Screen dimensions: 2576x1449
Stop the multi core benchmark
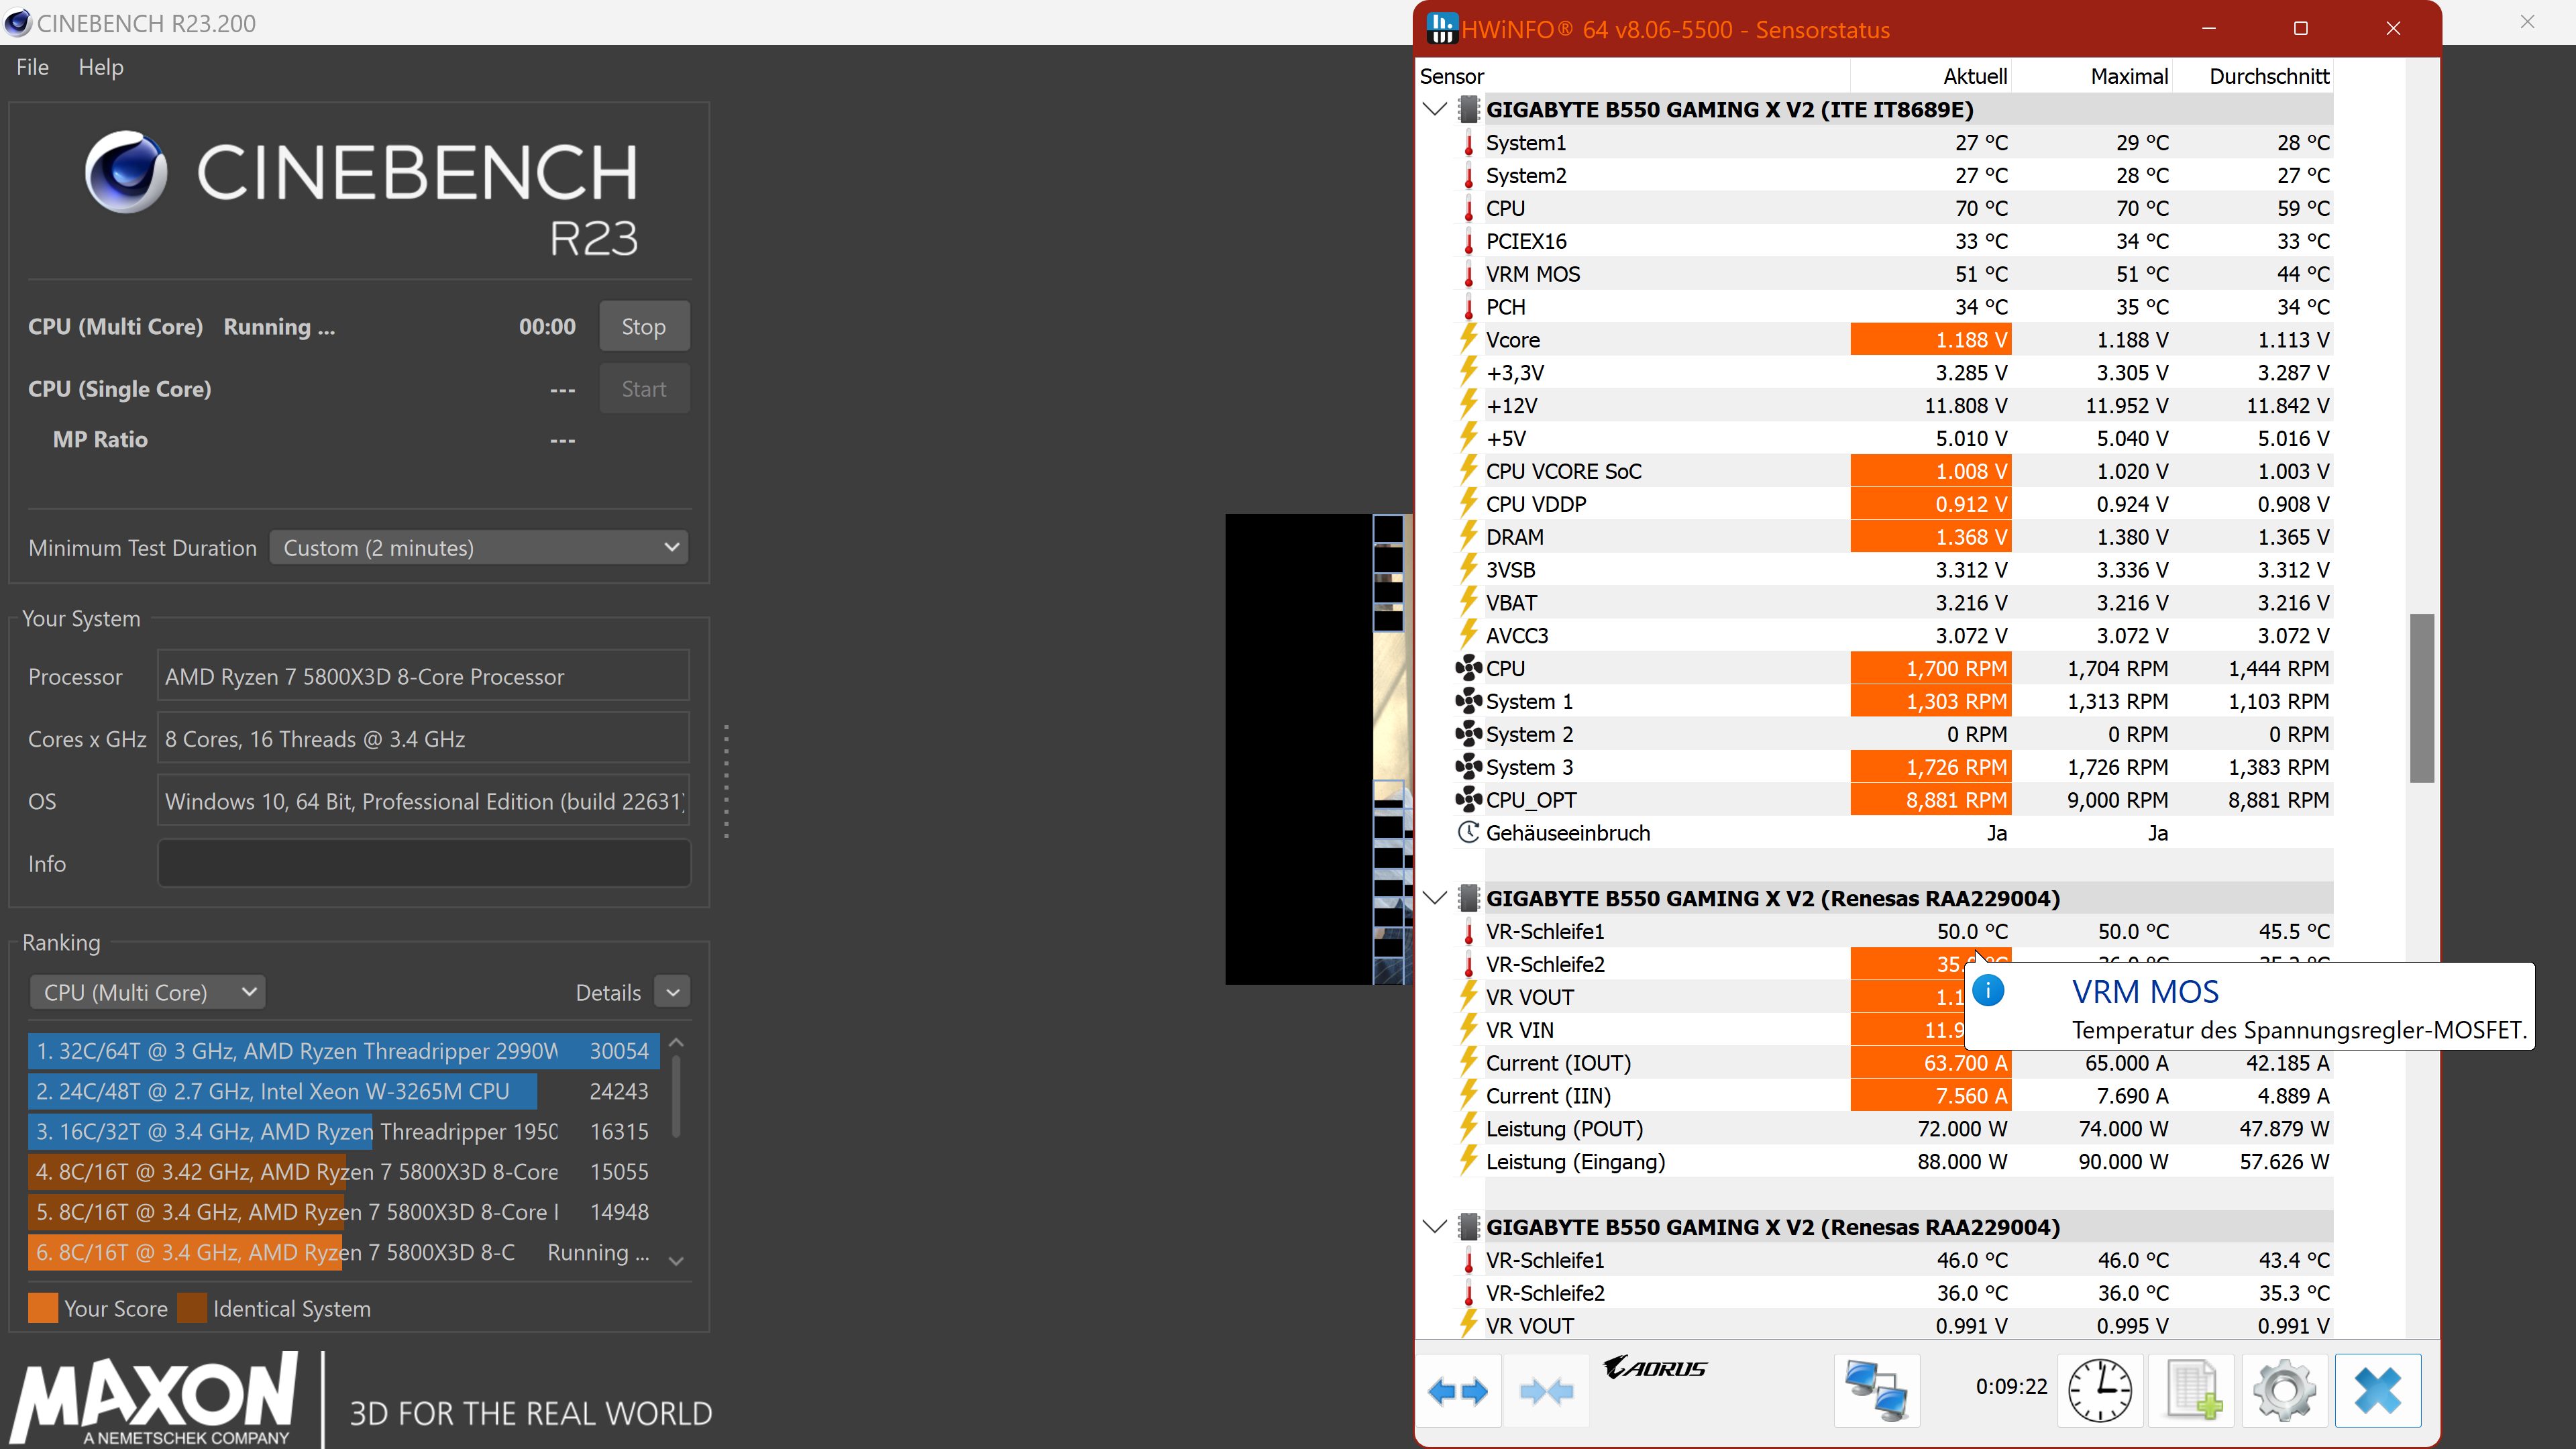(643, 326)
